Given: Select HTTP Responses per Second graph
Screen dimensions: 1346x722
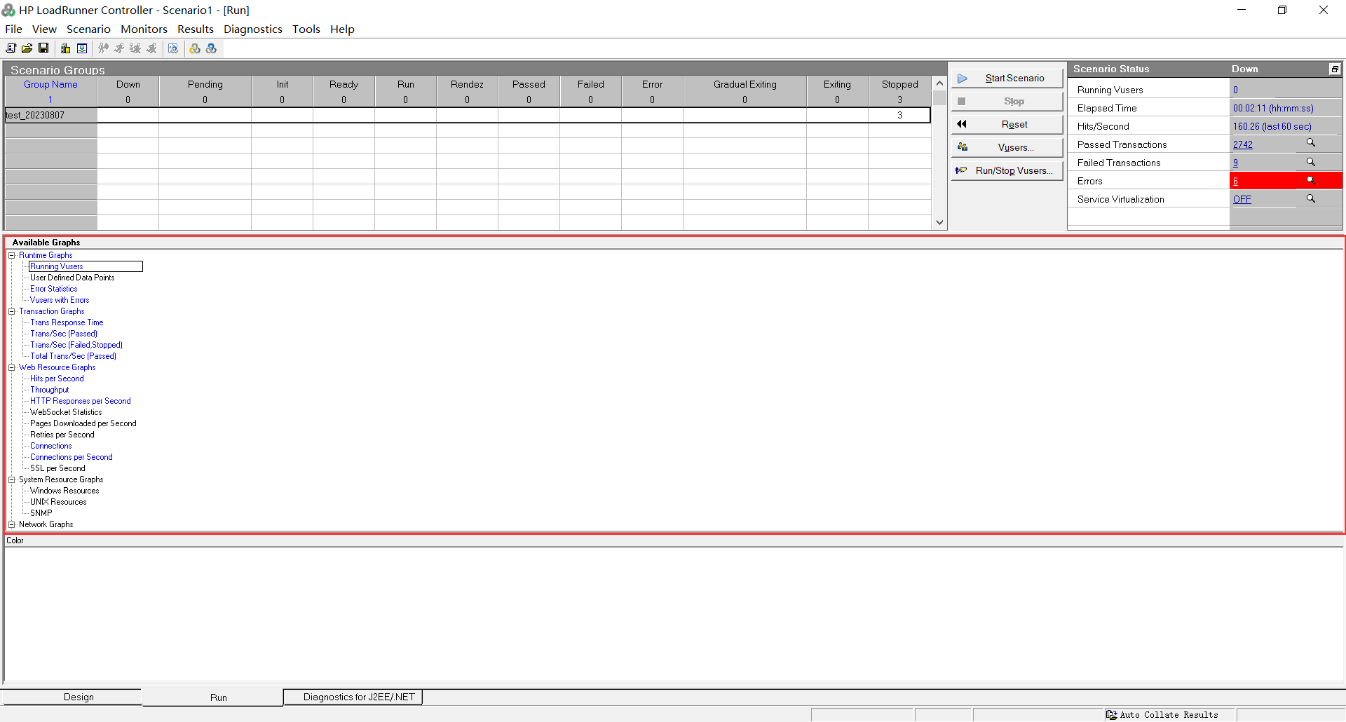Looking at the screenshot, I should (x=81, y=401).
